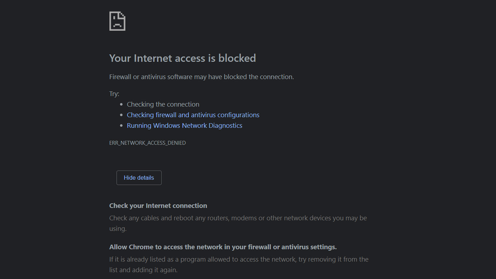Click the 'Check your Internet connection' heading
496x279 pixels.
click(158, 206)
